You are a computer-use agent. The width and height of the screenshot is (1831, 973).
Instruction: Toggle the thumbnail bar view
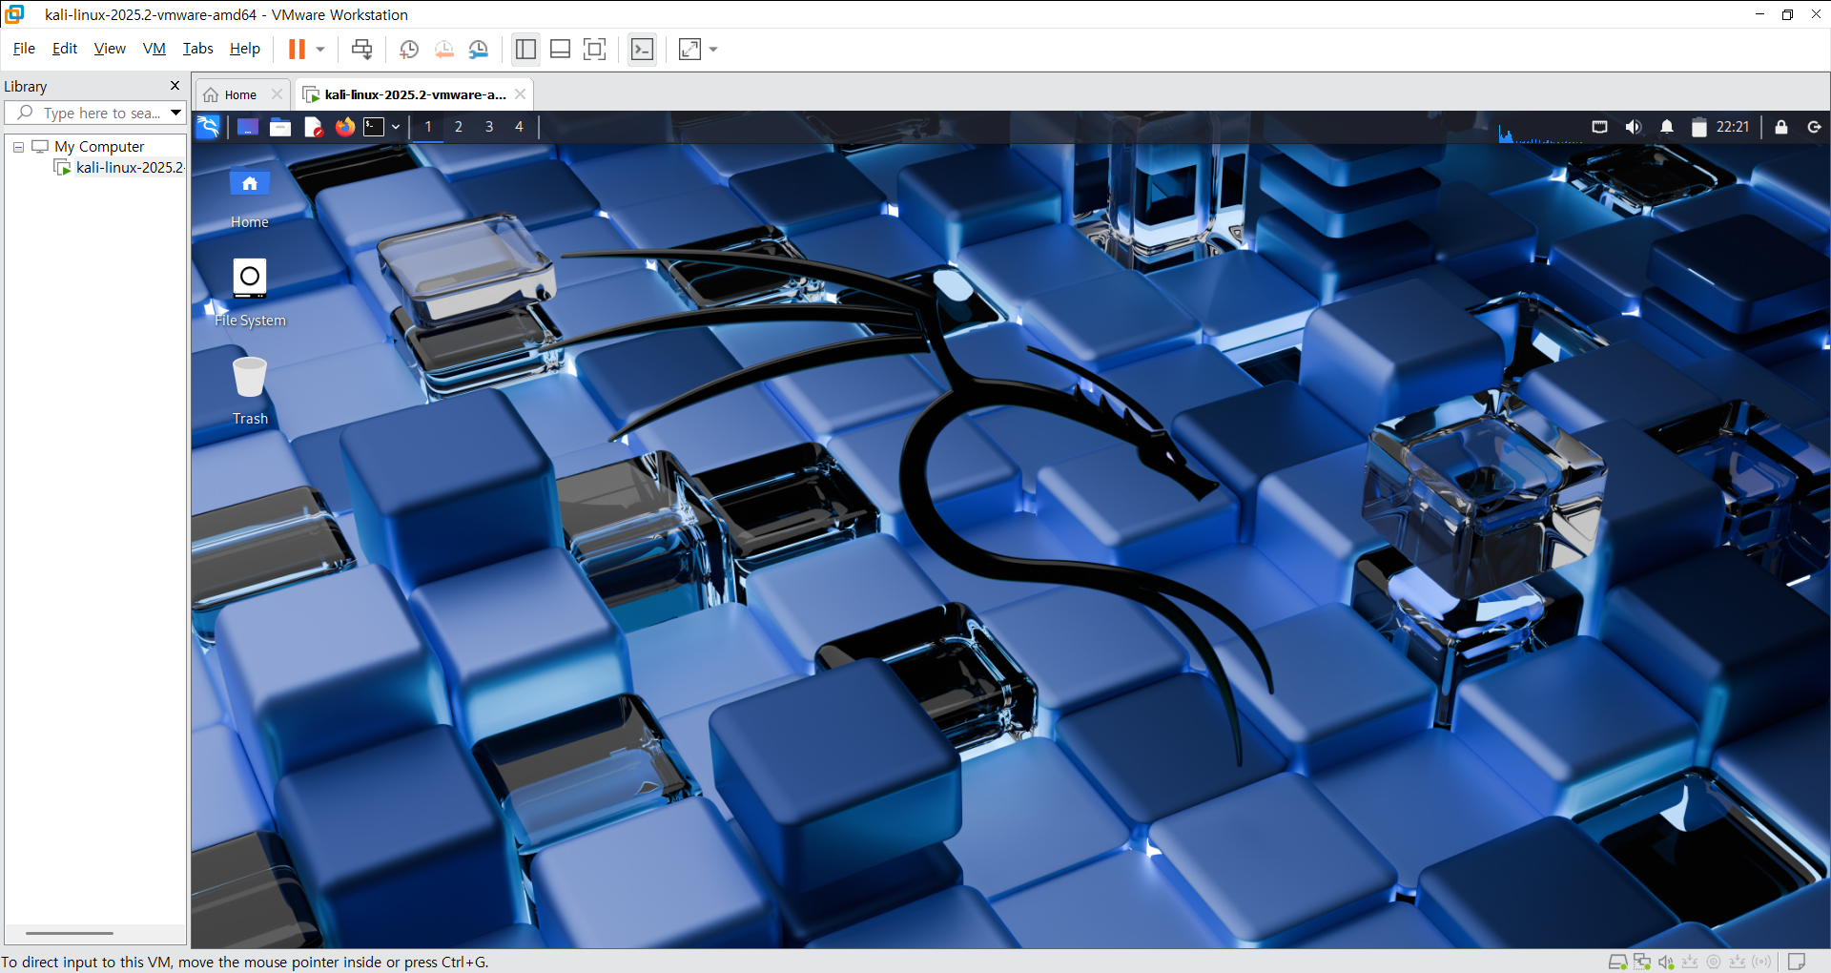coord(561,49)
